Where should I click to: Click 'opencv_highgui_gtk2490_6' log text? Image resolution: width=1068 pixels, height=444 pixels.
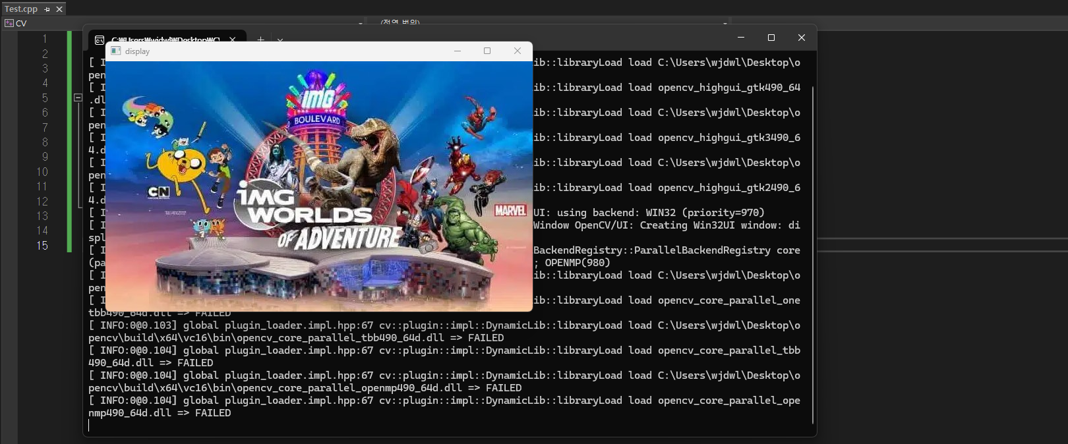click(729, 188)
